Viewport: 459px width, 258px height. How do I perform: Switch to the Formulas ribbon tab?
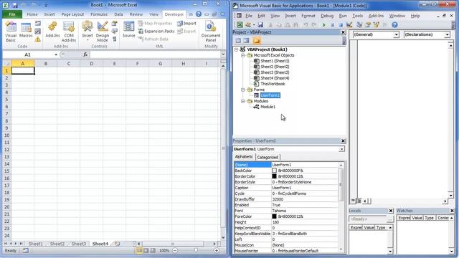pyautogui.click(x=99, y=14)
